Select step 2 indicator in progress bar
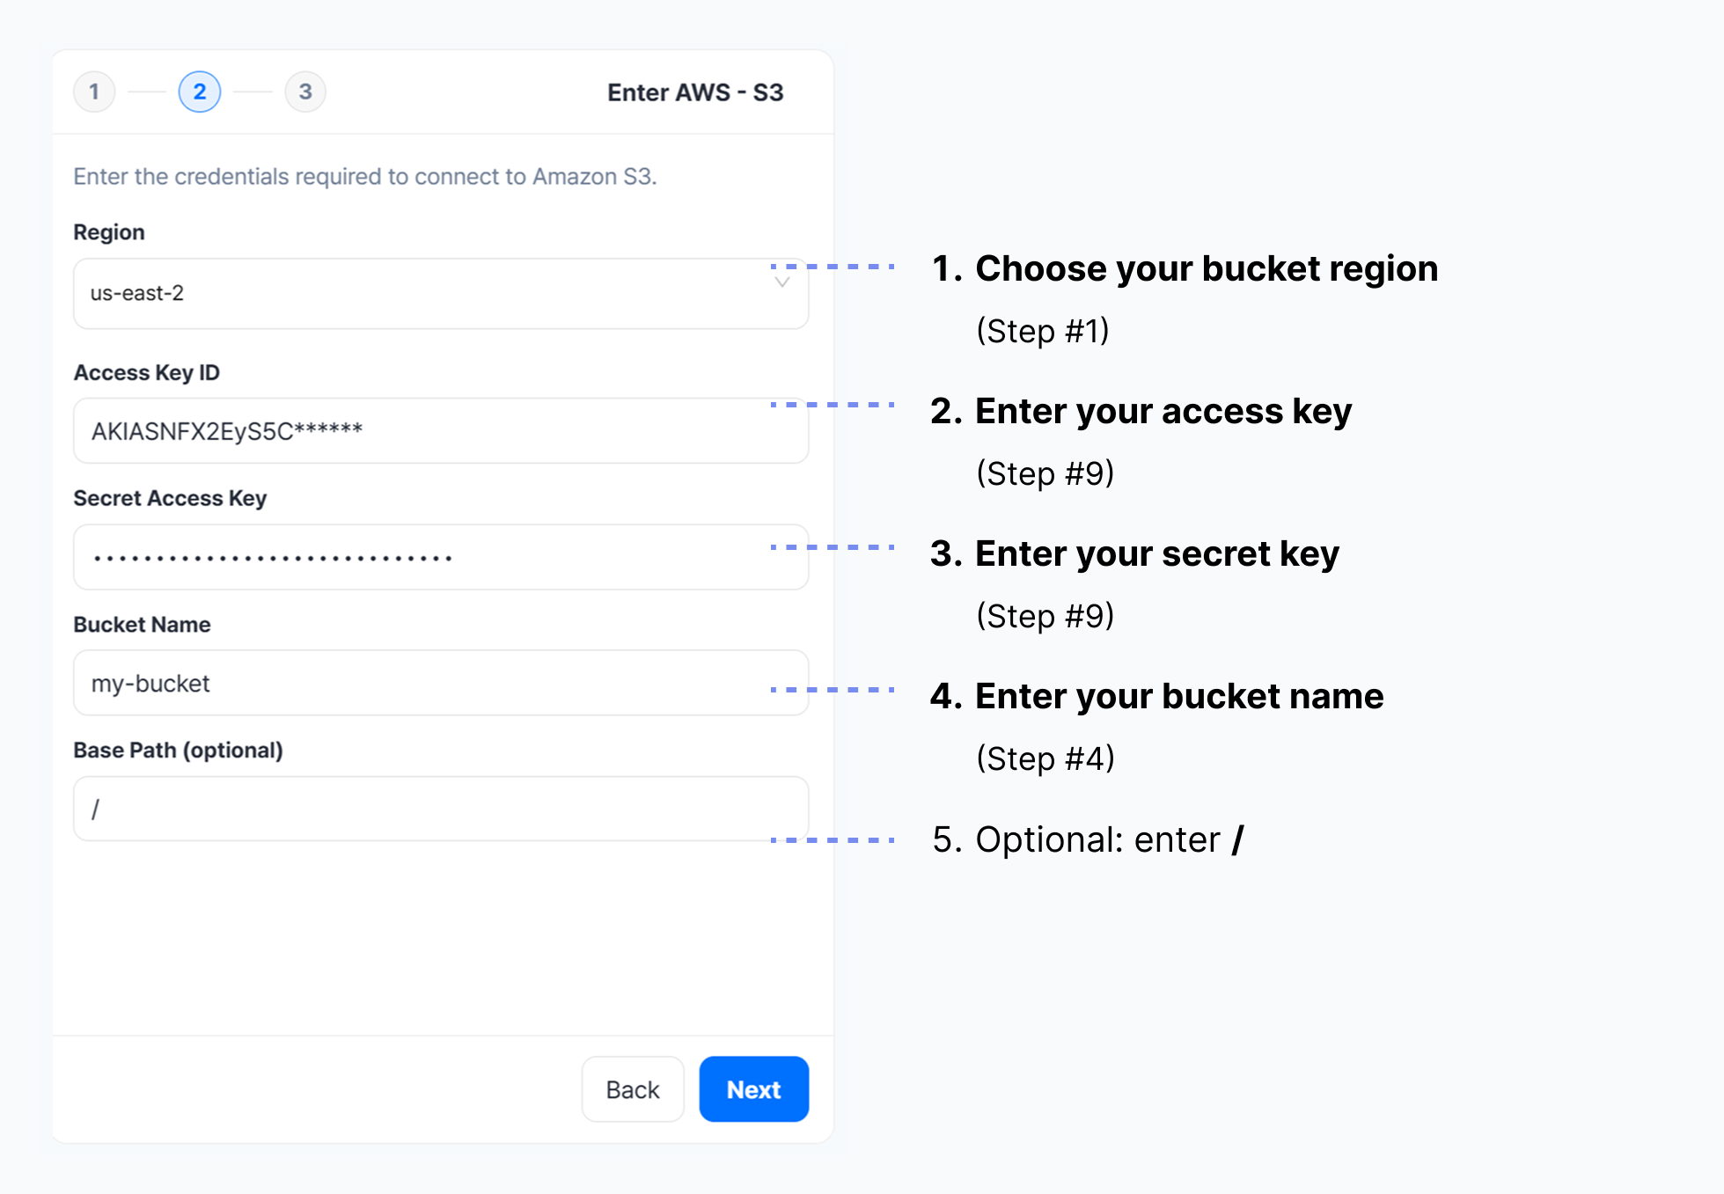Screen dimensions: 1724x1194 tap(200, 92)
